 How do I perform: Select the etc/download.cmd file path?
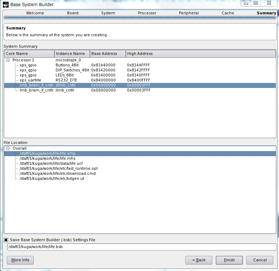pyautogui.click(x=57, y=173)
